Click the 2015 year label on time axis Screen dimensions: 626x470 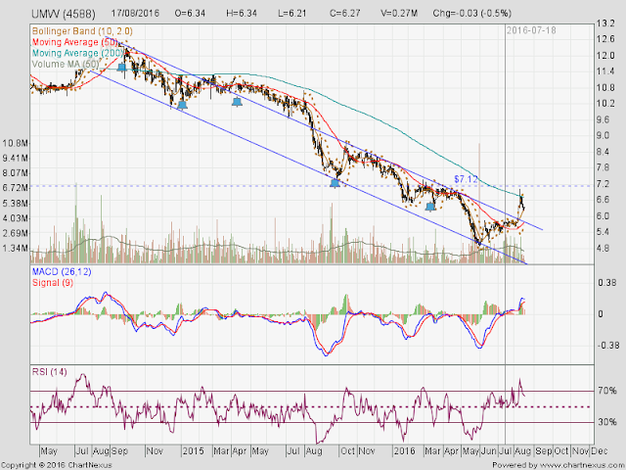pyautogui.click(x=193, y=451)
